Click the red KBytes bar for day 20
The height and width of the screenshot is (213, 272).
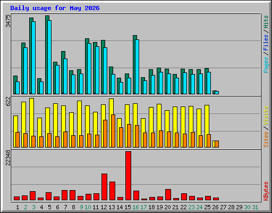coord(168,195)
